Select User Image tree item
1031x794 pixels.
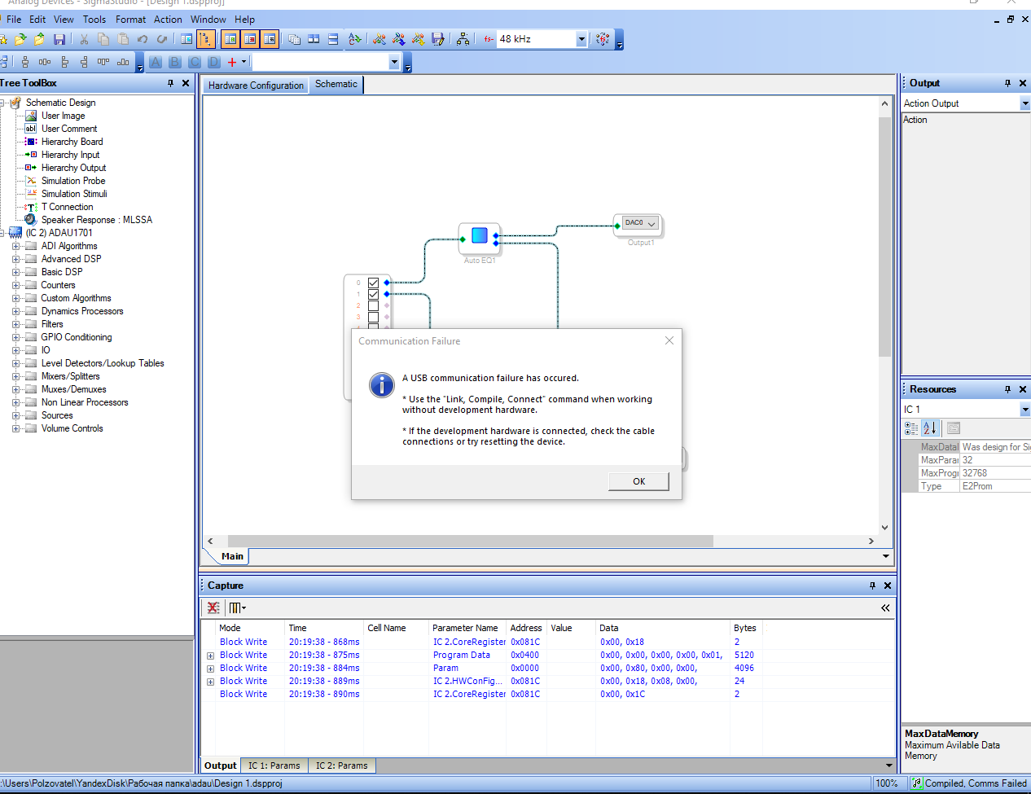pos(63,116)
